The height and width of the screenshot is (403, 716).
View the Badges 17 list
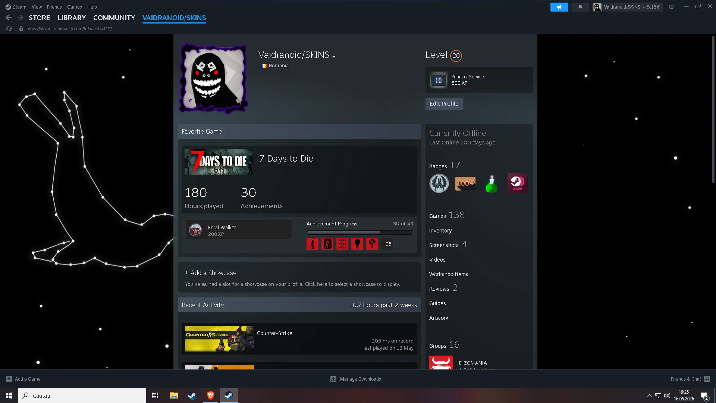point(444,166)
